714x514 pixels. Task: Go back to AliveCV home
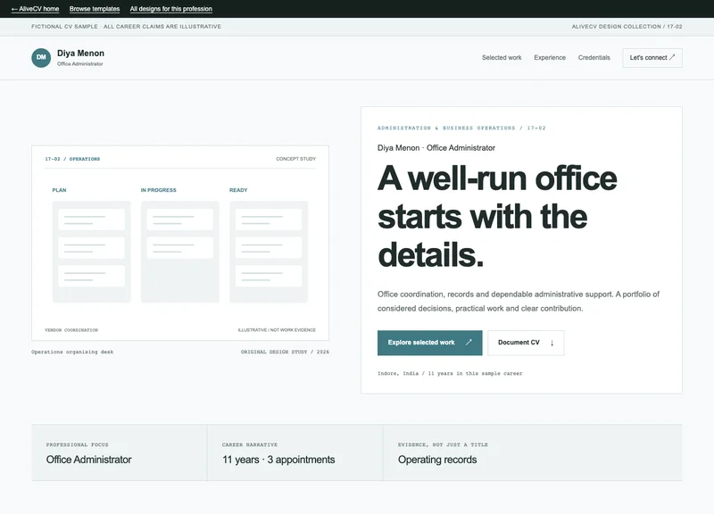(35, 9)
